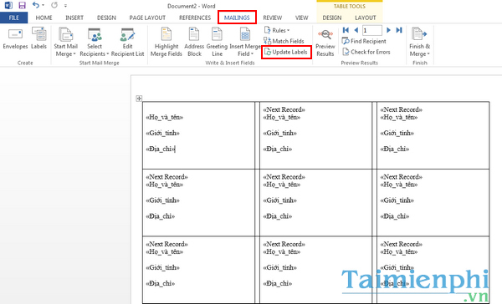Click Update Labels
Screen dimensions: 502x304
286,52
